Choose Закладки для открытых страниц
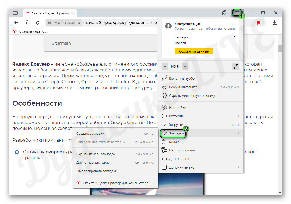291x204 pixels. pos(115,142)
